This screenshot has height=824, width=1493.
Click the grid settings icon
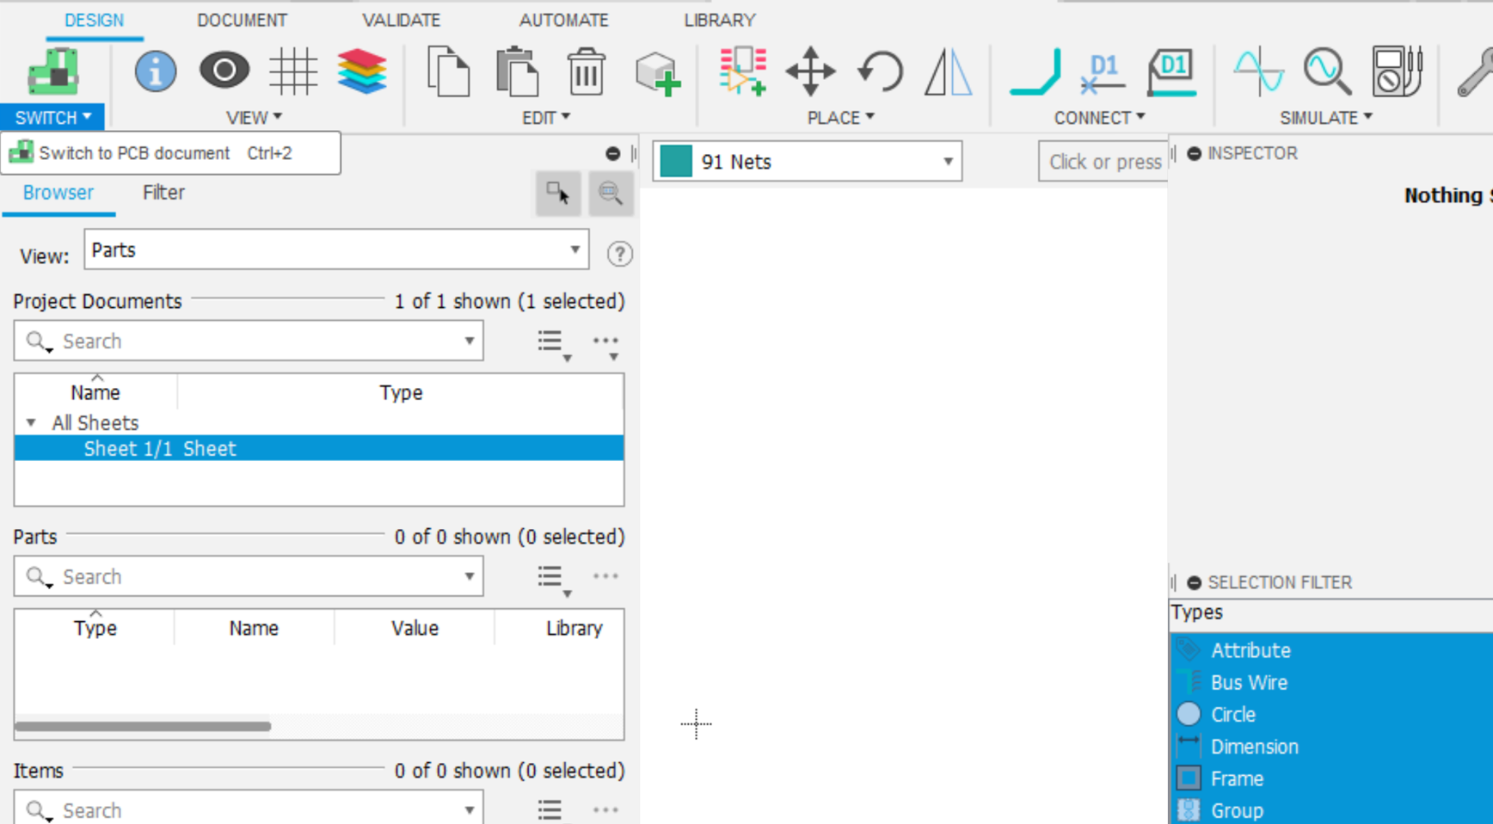pyautogui.click(x=293, y=72)
